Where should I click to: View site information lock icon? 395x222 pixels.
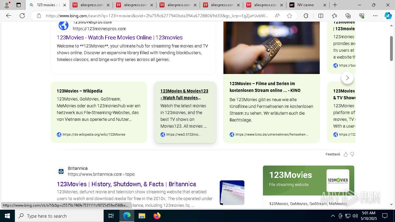[x=39, y=16]
